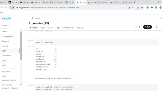Screen dimensions: 162x91
Task: Open the three-dot notebook options menu
Action: point(156,27)
